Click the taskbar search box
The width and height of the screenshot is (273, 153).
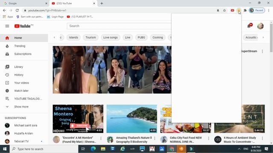coord(44,149)
